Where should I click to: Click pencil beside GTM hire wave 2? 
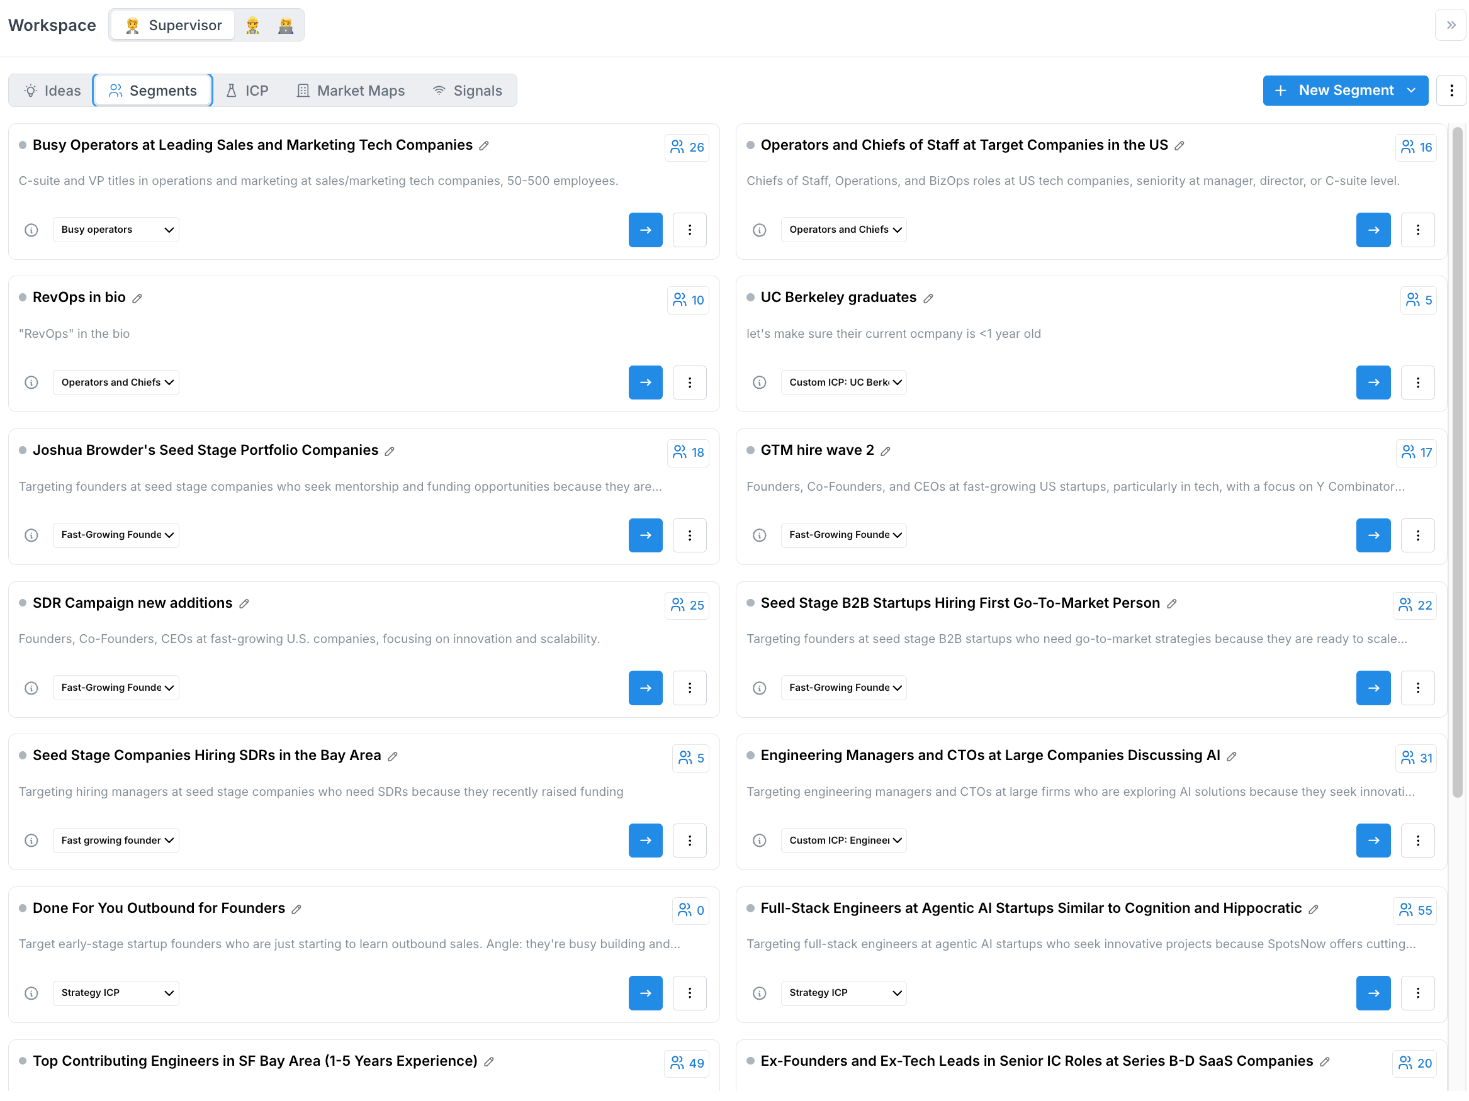click(886, 451)
